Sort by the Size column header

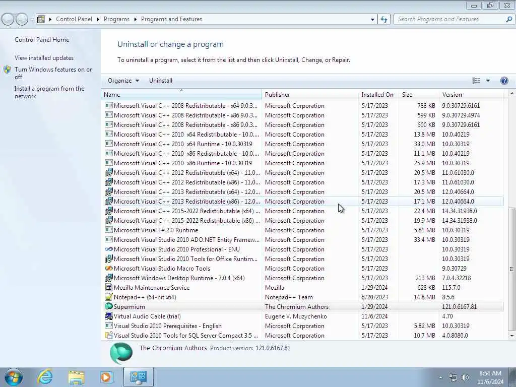click(x=419, y=94)
